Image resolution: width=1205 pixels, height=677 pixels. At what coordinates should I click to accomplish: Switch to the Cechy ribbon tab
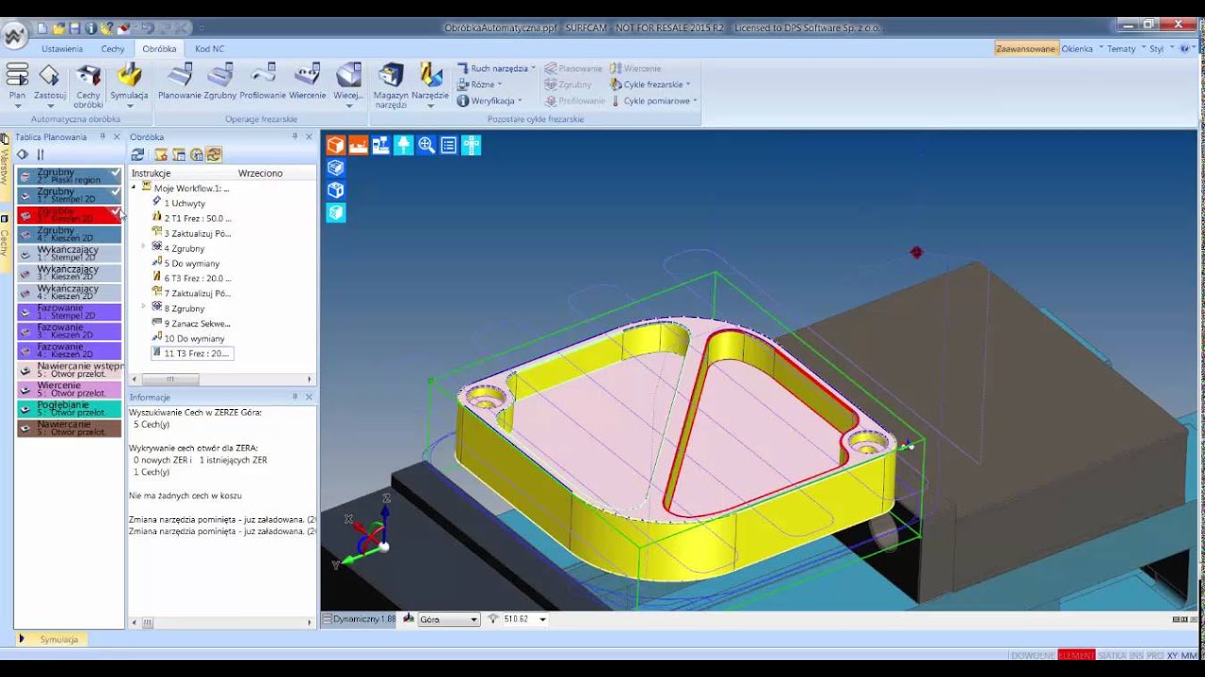click(x=113, y=48)
